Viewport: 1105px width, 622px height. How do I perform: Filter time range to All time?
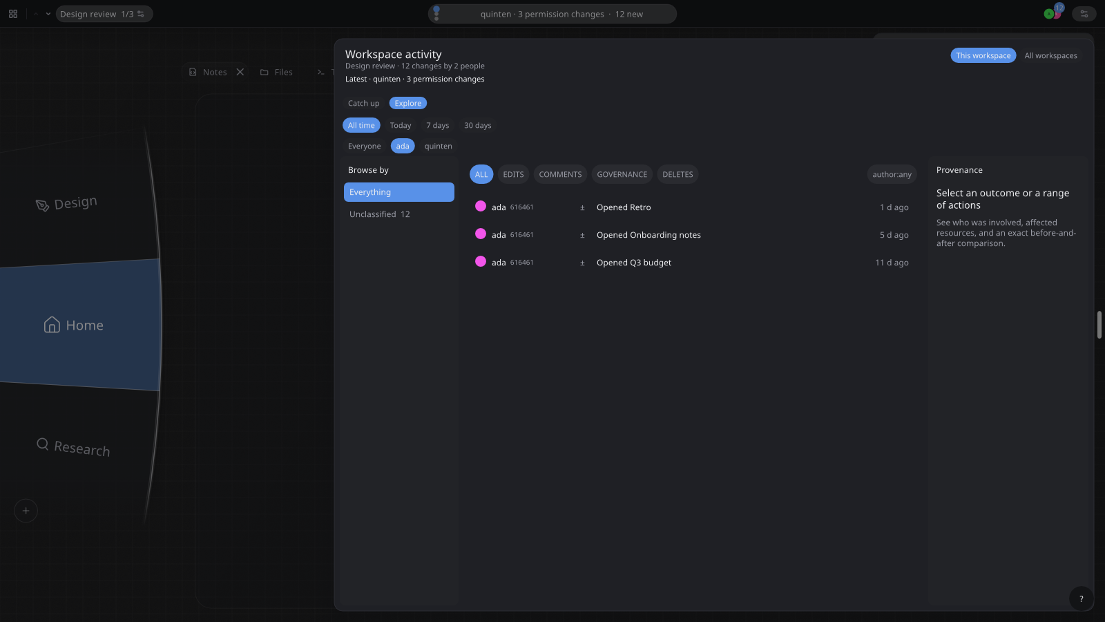[361, 125]
